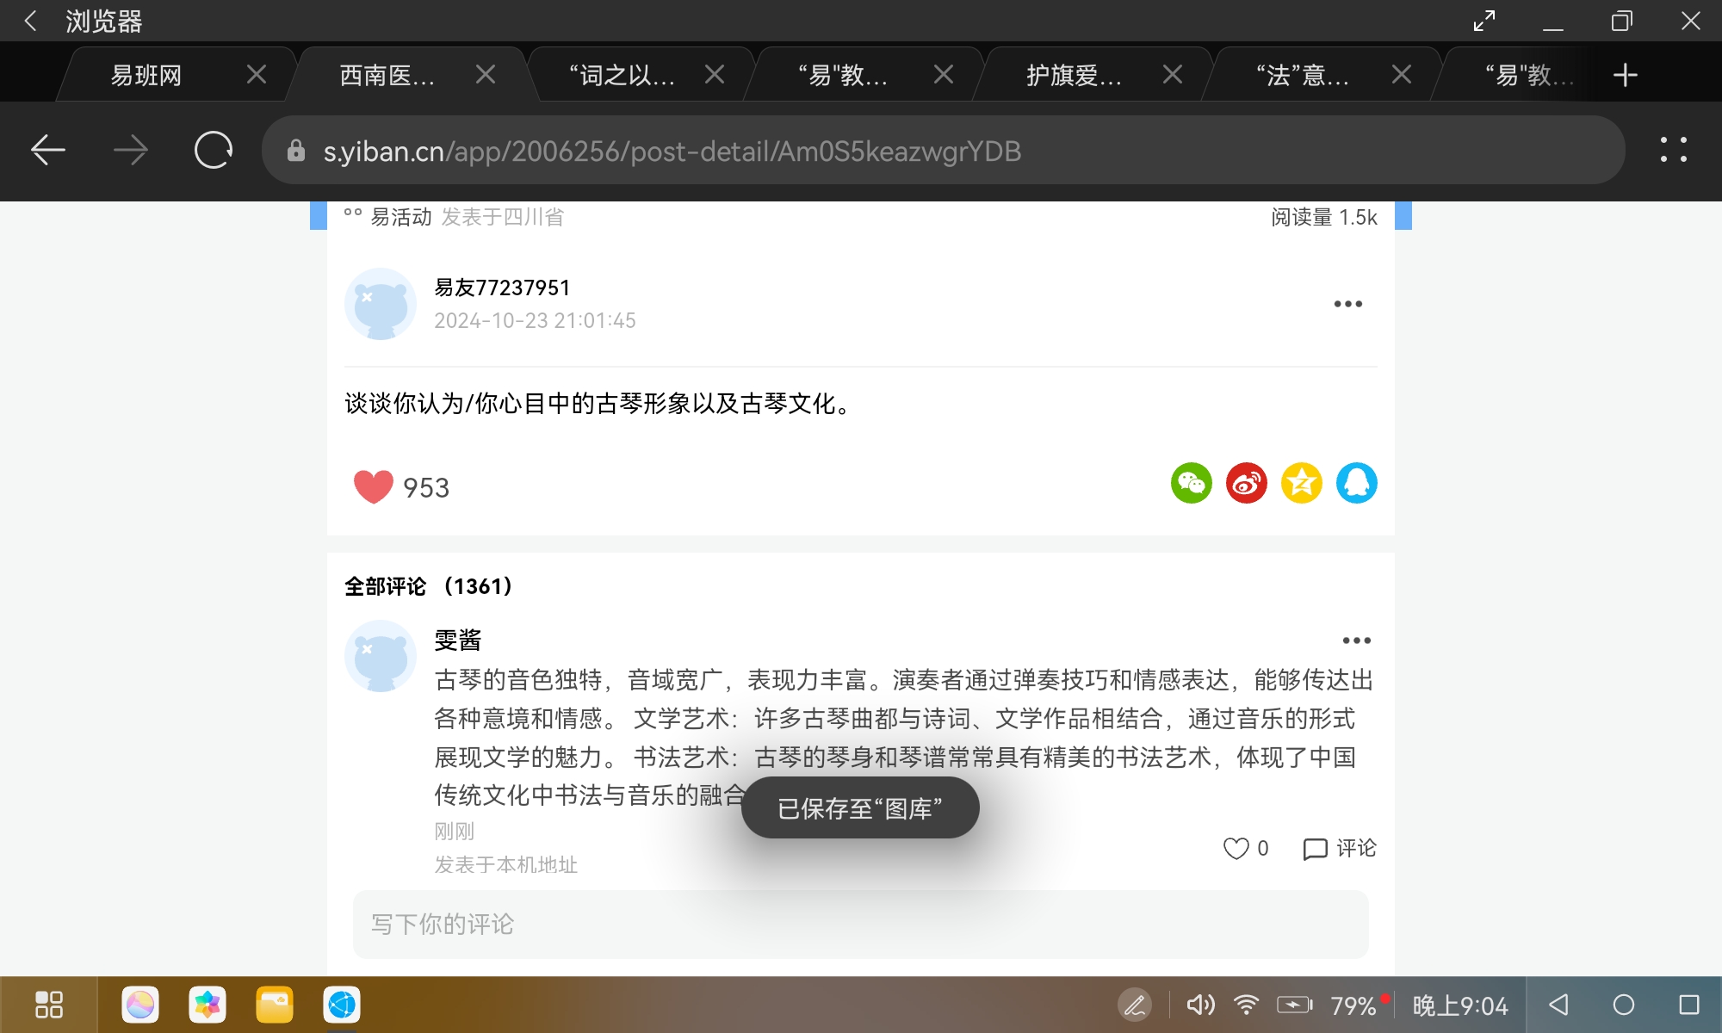1722x1033 pixels.
Task: Like the comment by 雯酱
Action: pos(1236,849)
